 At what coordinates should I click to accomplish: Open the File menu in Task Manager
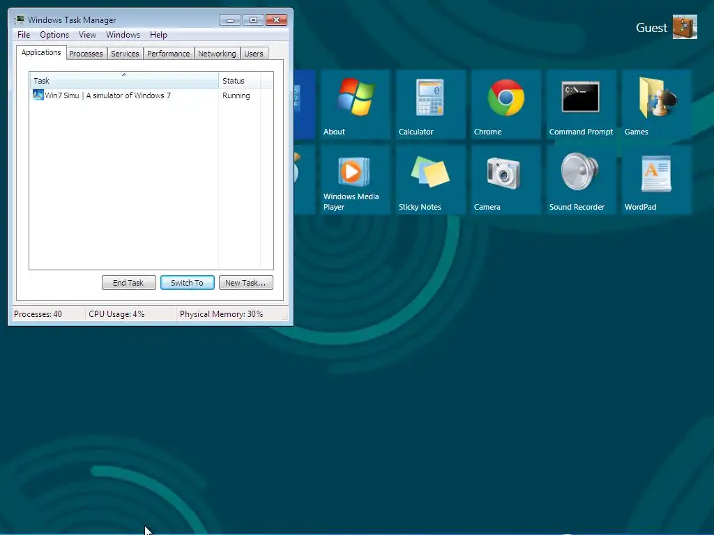click(x=24, y=35)
